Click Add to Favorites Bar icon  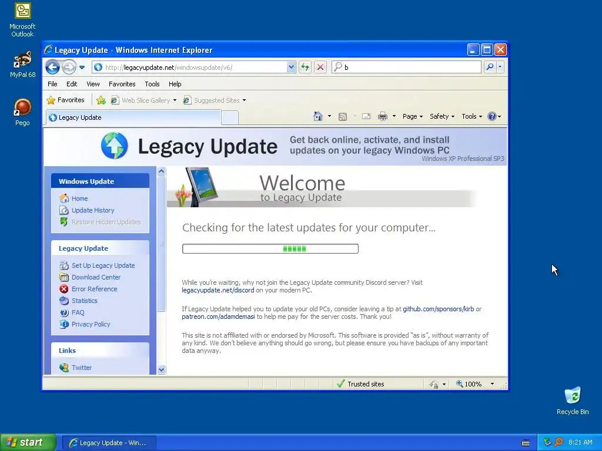[101, 100]
